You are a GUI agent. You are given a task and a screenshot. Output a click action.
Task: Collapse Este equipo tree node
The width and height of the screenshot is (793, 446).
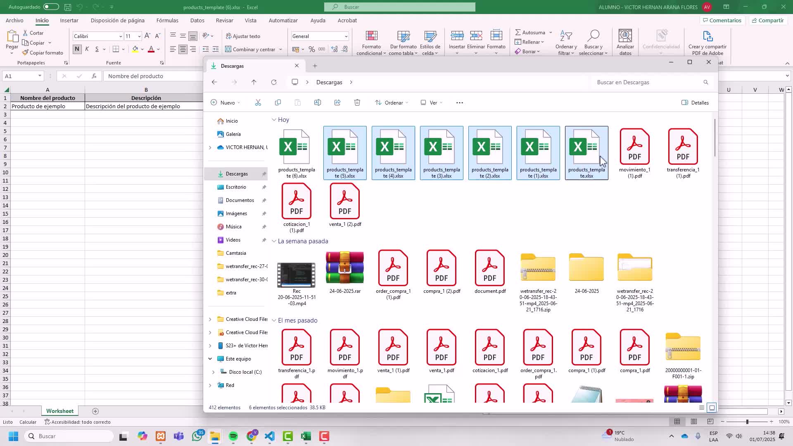click(210, 359)
